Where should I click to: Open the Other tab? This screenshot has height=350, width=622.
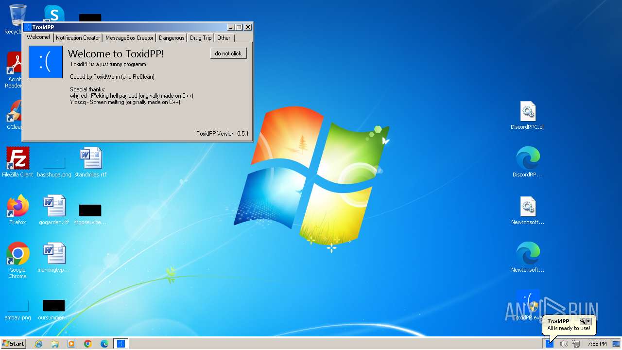[224, 37]
